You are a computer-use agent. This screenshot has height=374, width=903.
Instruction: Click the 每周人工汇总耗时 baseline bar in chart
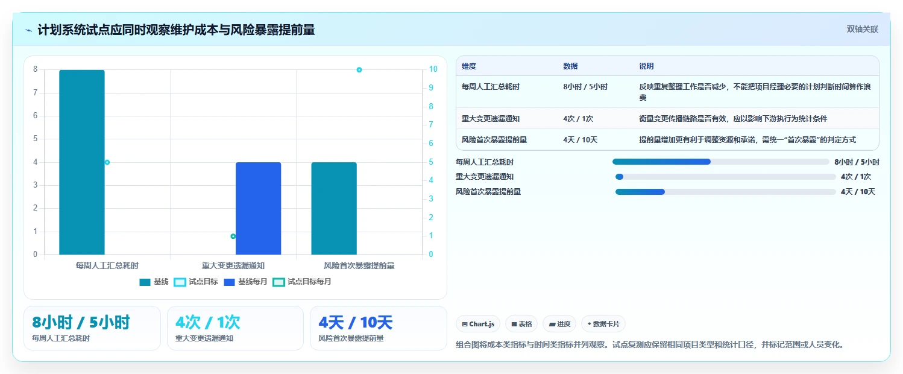pos(82,162)
